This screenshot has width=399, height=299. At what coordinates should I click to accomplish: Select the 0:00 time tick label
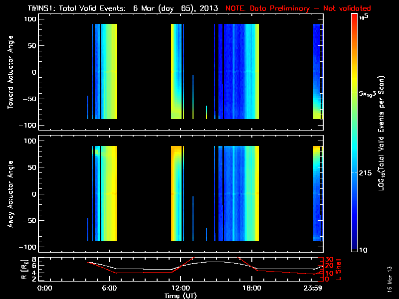(x=44, y=288)
